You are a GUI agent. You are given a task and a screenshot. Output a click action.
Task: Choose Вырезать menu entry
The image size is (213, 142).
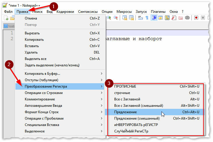(60, 33)
